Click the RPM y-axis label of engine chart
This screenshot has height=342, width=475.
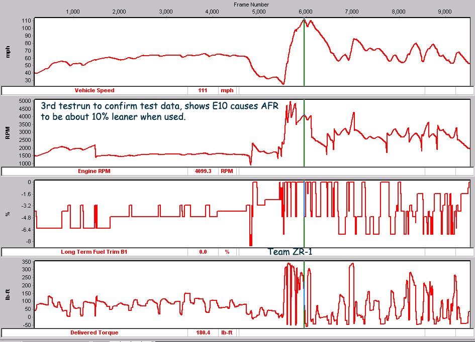tap(8, 132)
